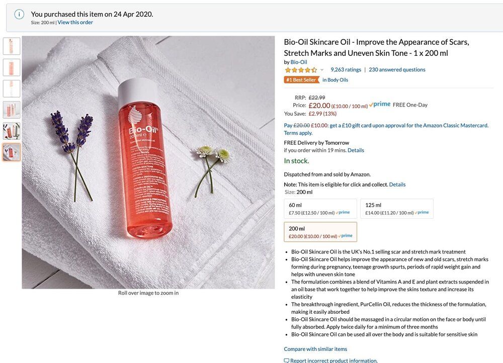This screenshot has height=363, width=503.
Task: Click the star rating icons
Action: (300, 70)
